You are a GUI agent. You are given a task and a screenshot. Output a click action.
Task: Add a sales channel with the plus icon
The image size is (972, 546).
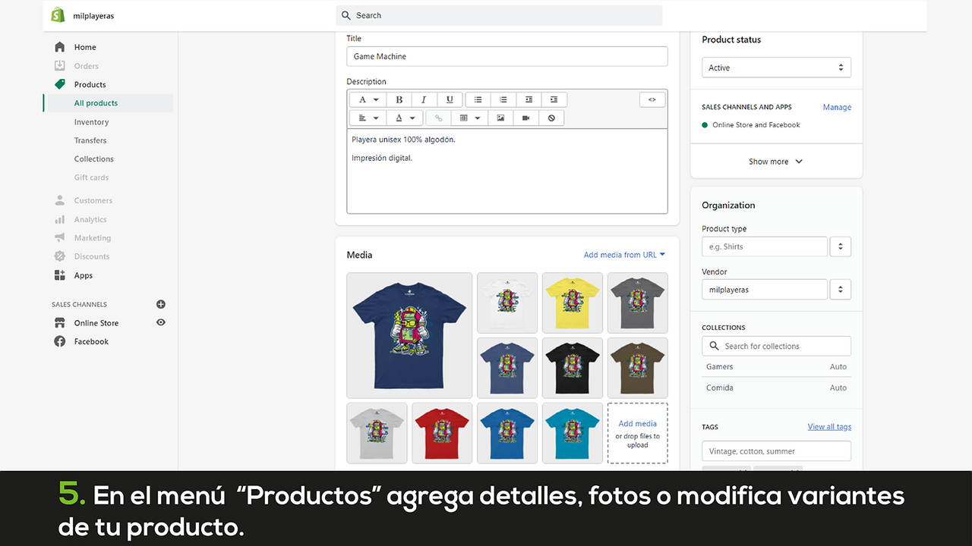160,304
